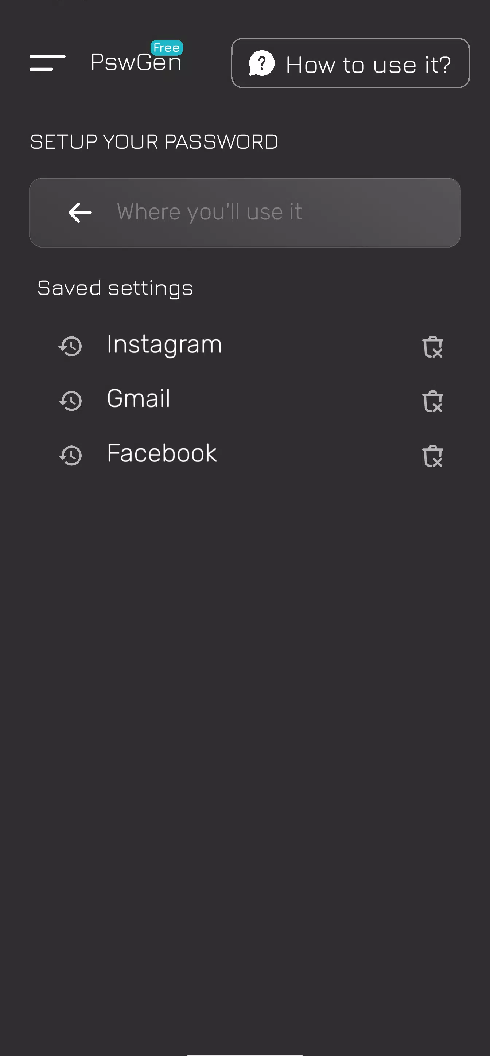Tap the 'SETUP YOUR PASSWORD' heading
This screenshot has height=1056, width=490.
click(x=154, y=142)
